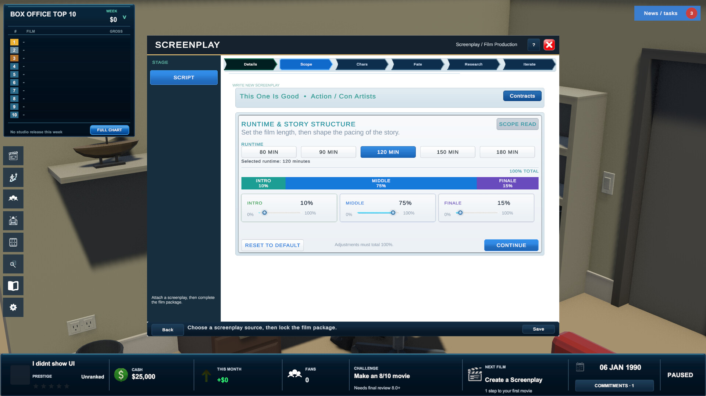Click the SCOPE READ button

517,124
